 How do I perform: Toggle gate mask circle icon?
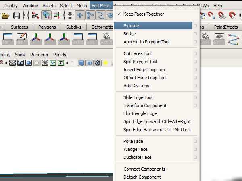[x=37, y=63]
